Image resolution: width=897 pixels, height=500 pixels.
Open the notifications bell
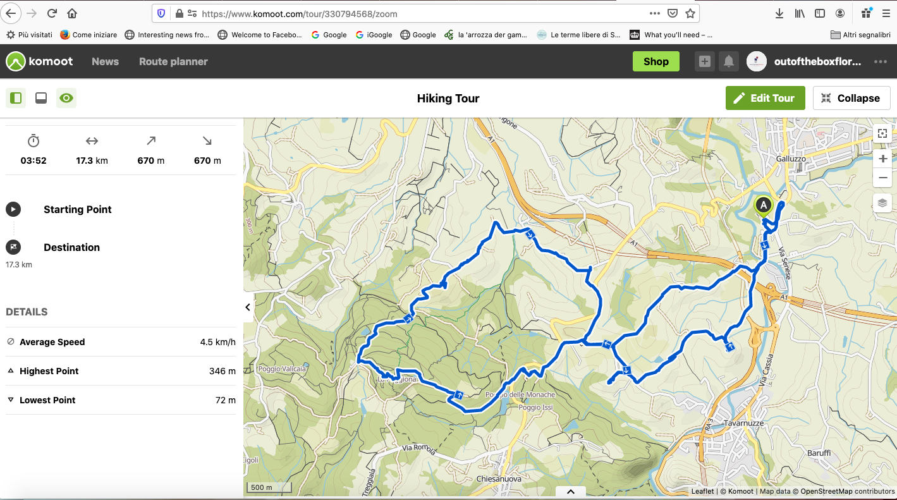pyautogui.click(x=729, y=61)
